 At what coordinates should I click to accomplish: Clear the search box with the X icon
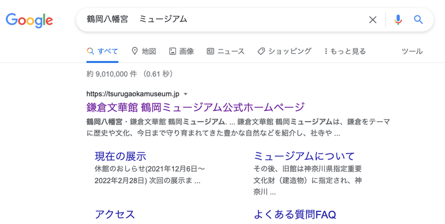373,19
